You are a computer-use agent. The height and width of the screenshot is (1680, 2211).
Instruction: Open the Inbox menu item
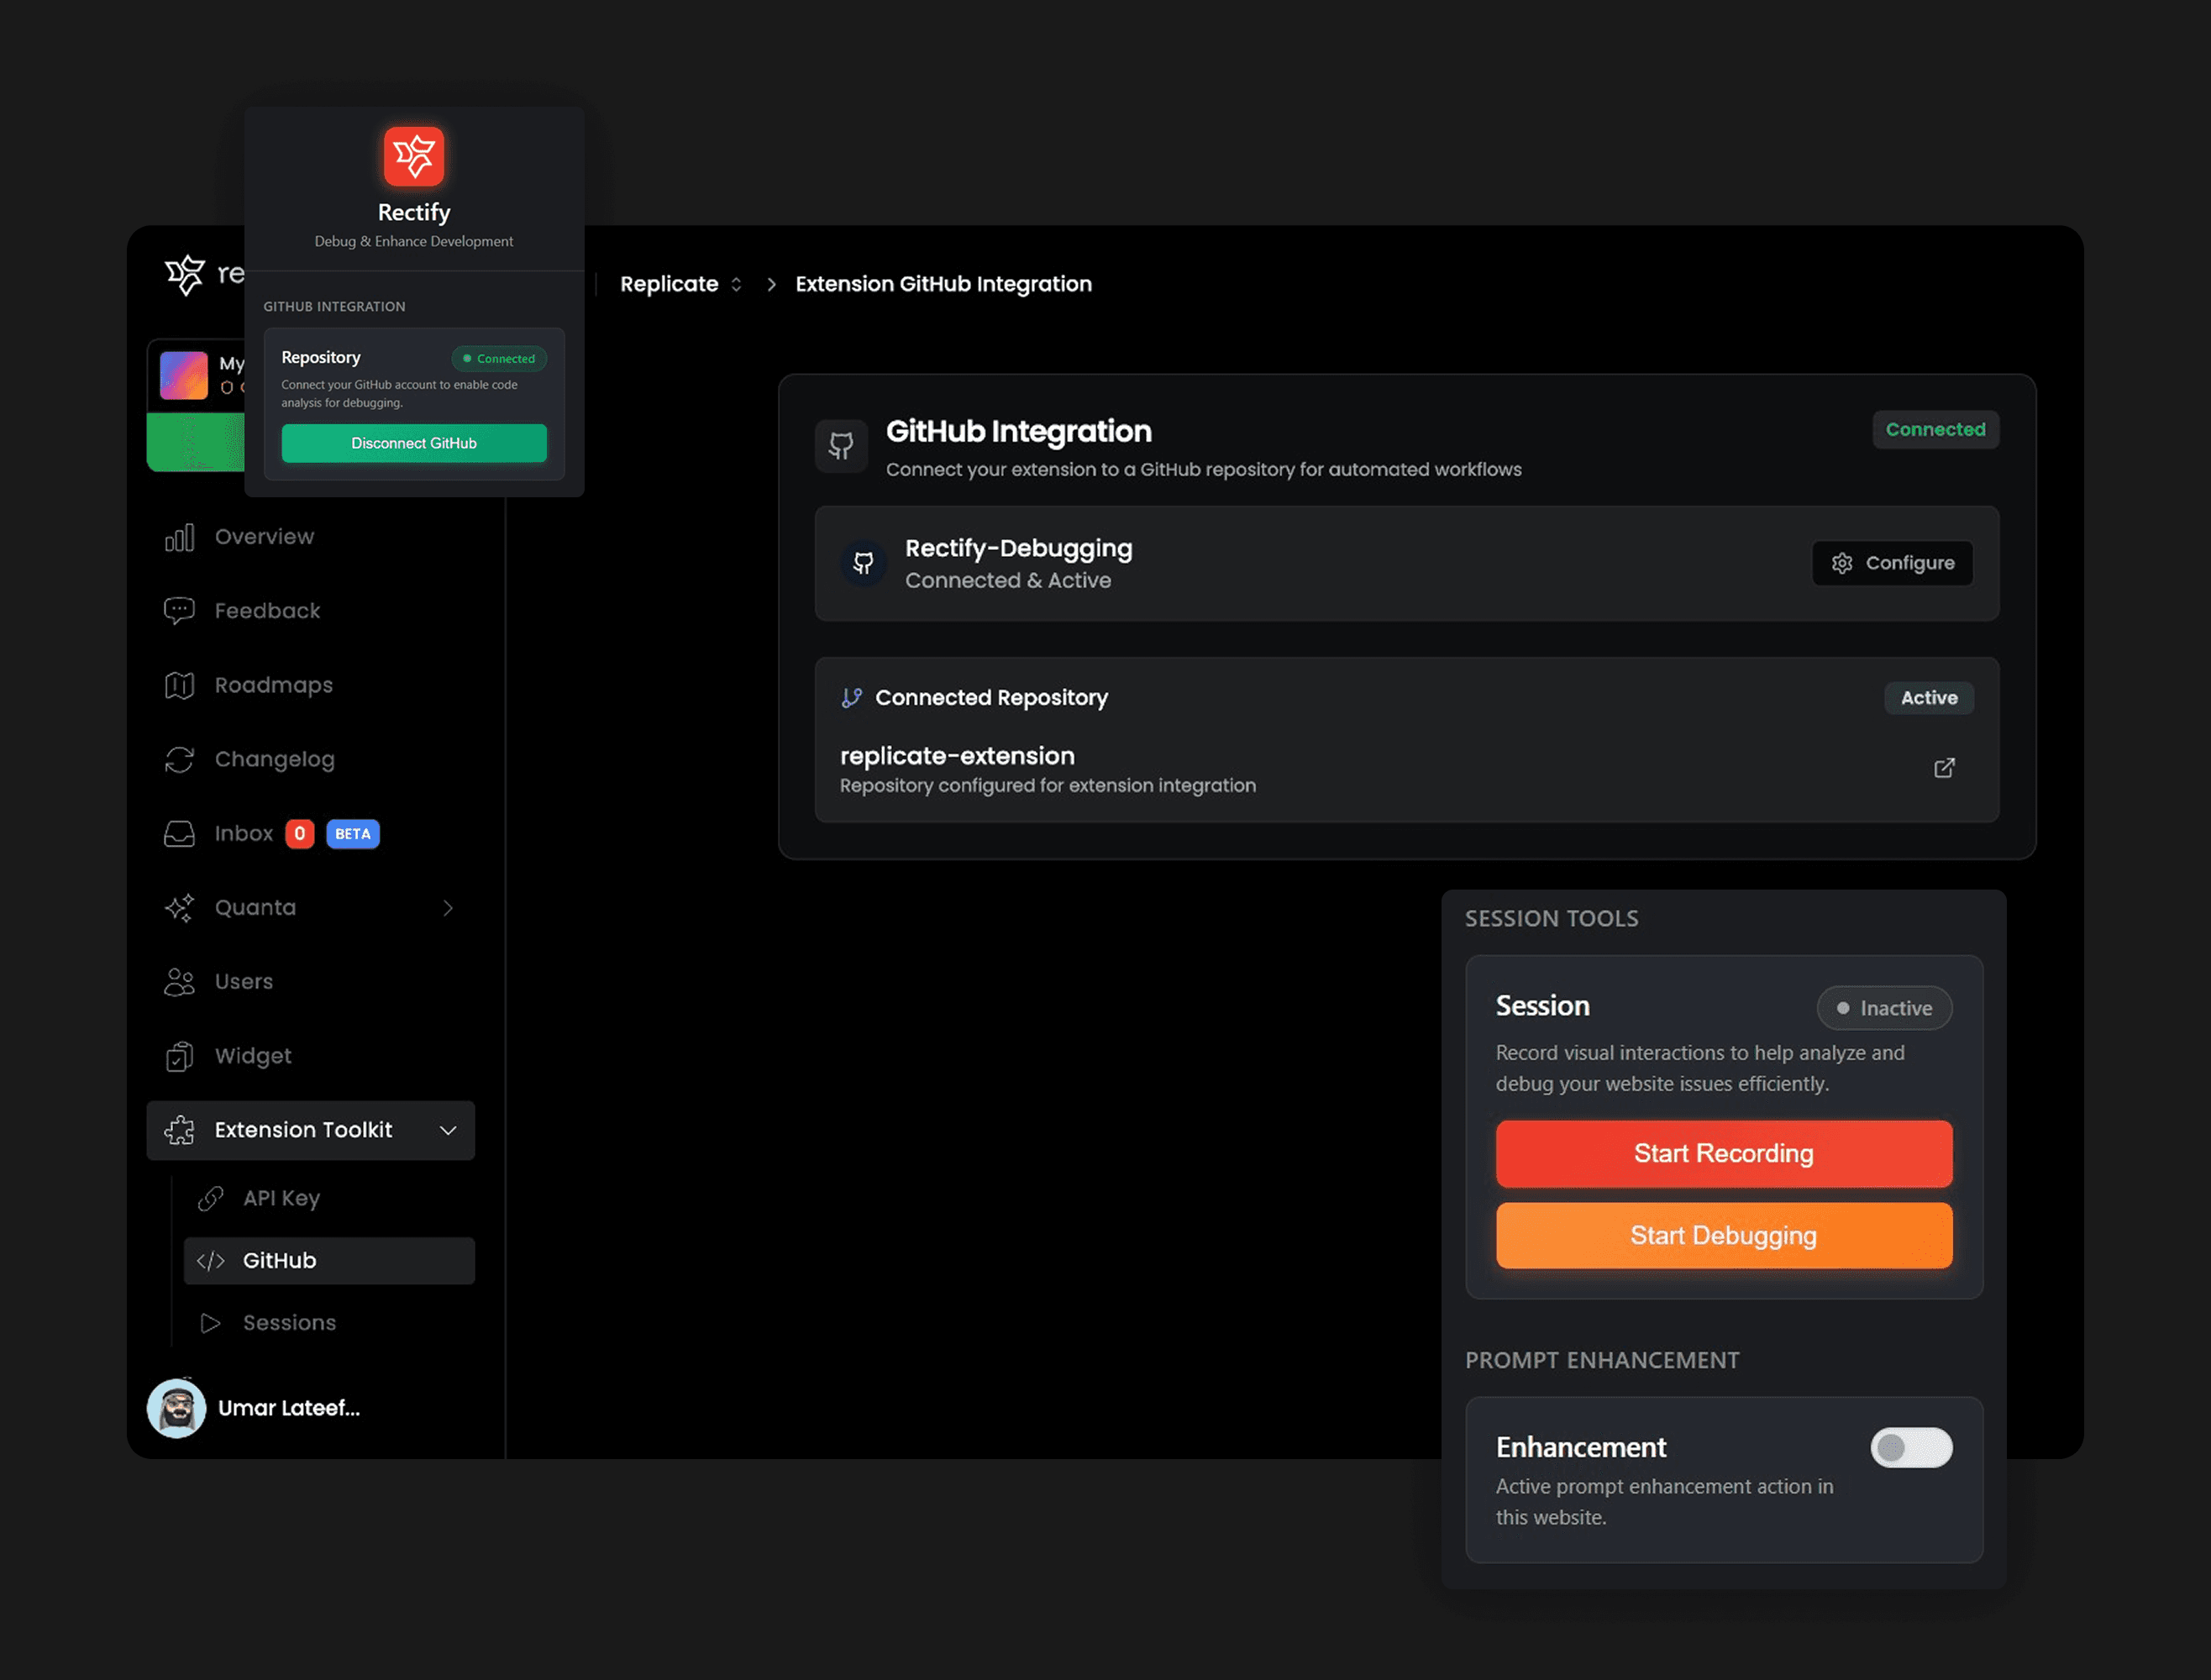pos(311,834)
